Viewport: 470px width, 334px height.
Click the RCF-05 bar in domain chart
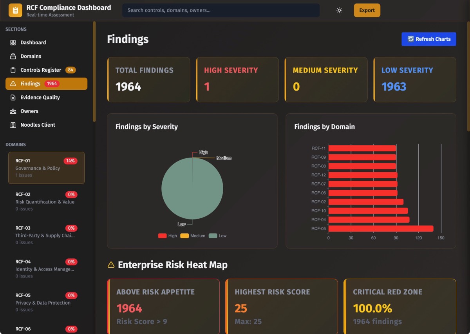coord(381,229)
